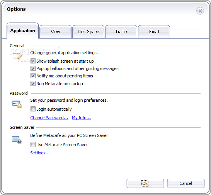211x195 pixels.
Task: Click the Password section padlock icon
Action: click(x=17, y=104)
